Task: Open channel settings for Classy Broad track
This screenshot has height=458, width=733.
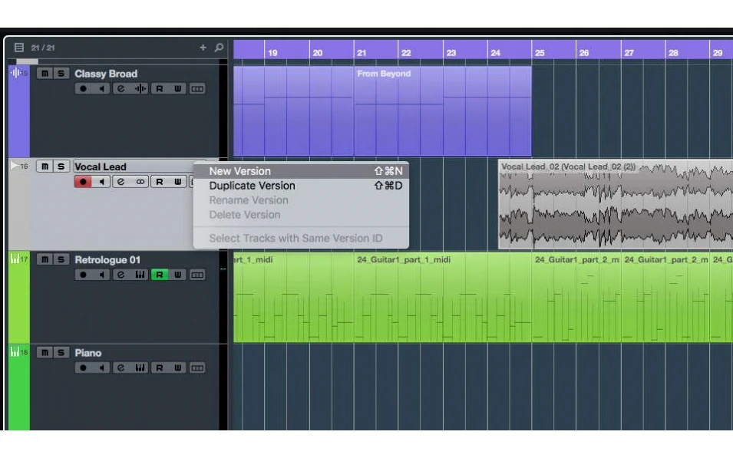Action: point(121,87)
